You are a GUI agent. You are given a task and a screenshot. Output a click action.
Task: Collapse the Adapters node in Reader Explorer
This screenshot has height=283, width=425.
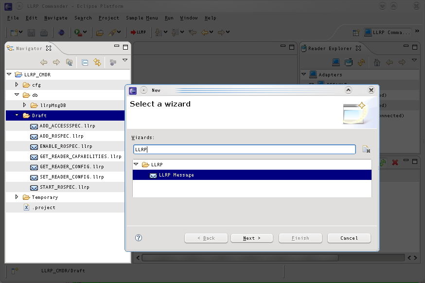(x=304, y=74)
